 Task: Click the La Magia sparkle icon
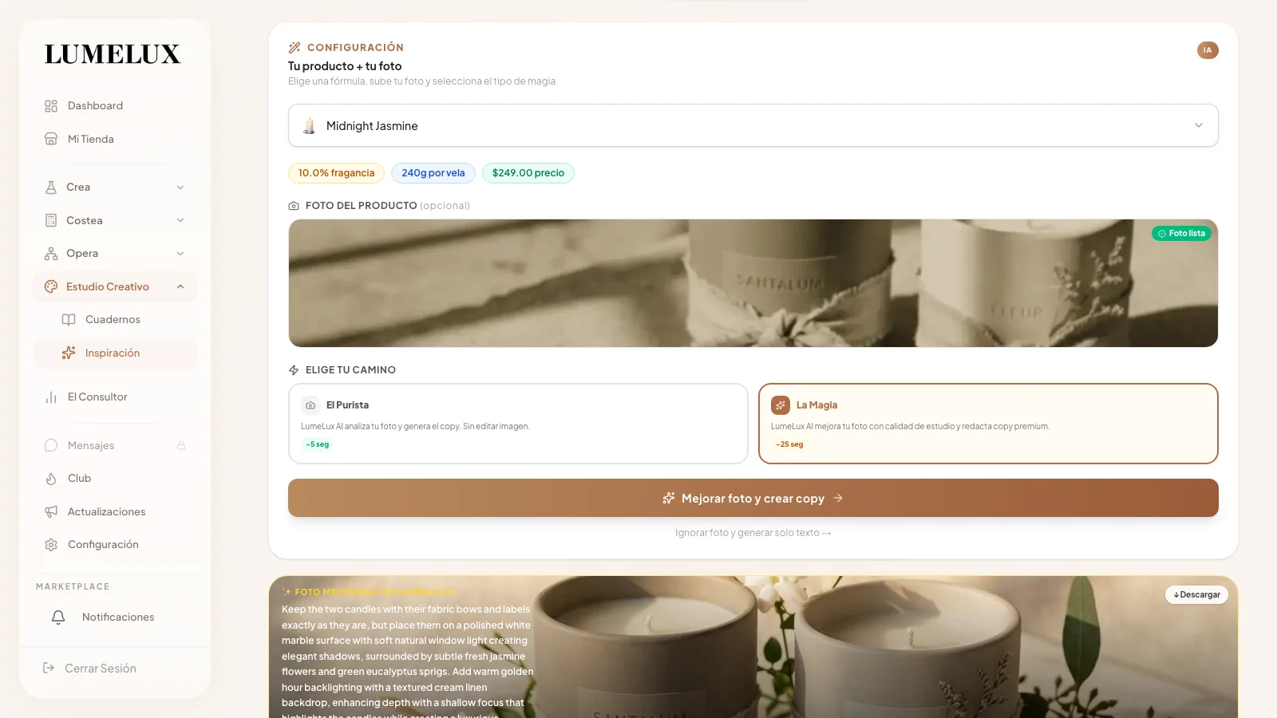point(781,405)
